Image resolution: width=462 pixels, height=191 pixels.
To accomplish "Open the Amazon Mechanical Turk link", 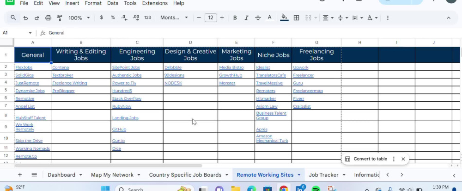I will [272, 139].
